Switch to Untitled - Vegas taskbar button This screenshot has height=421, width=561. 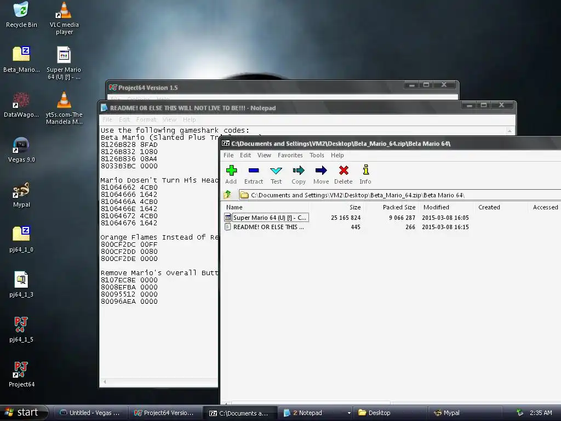(91, 413)
